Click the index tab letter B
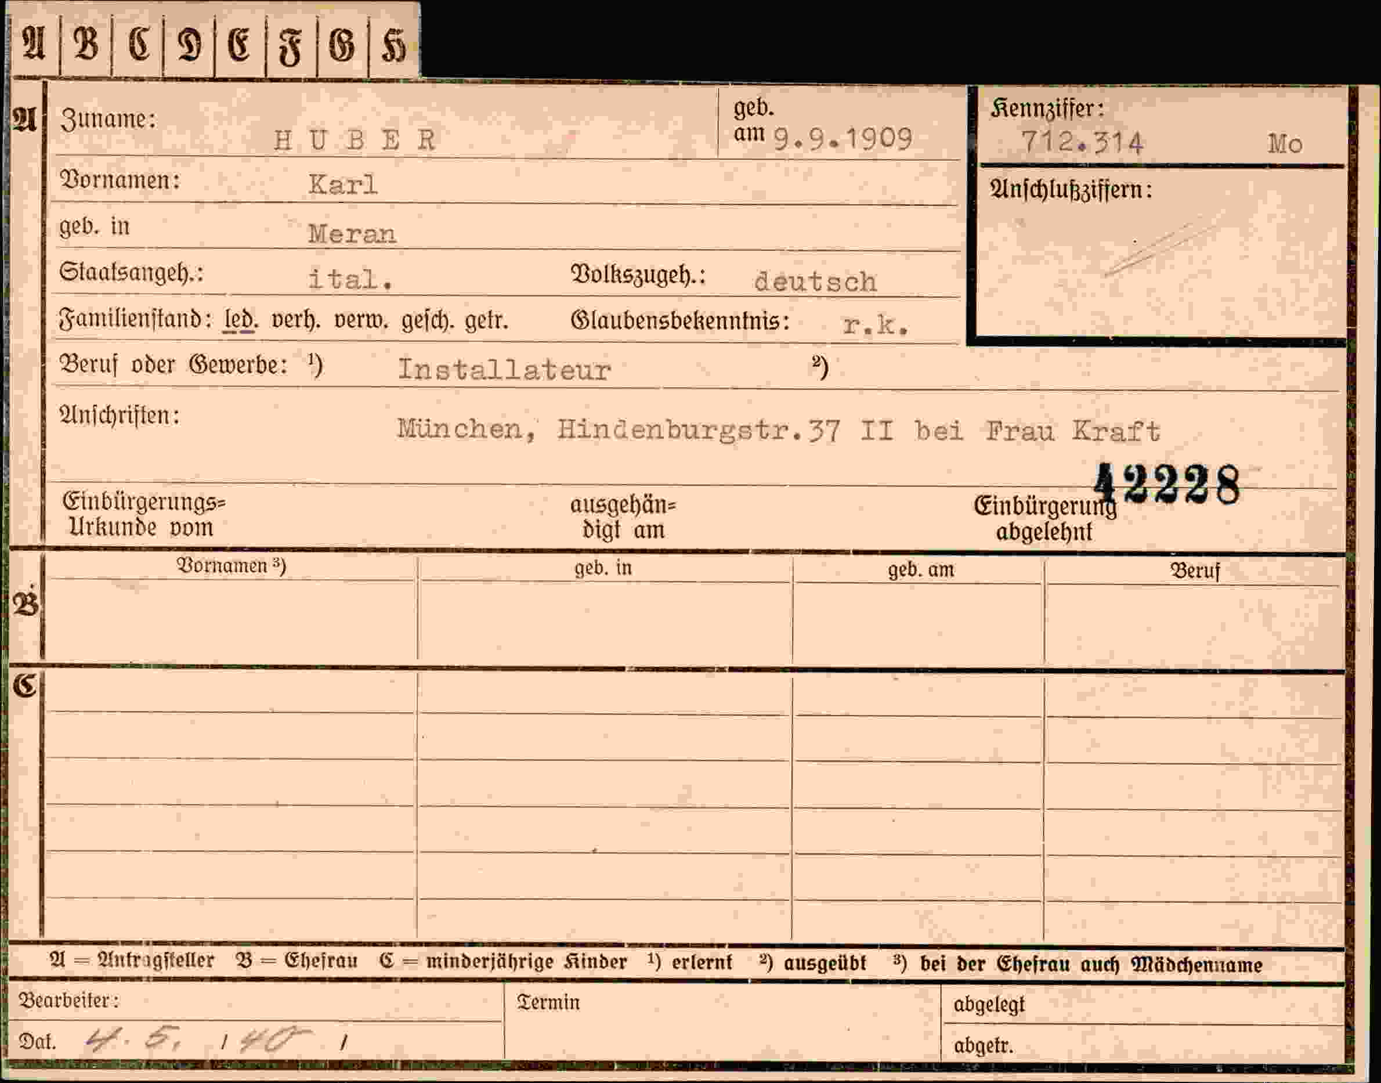Screen dimensions: 1381x1083 click(x=86, y=45)
